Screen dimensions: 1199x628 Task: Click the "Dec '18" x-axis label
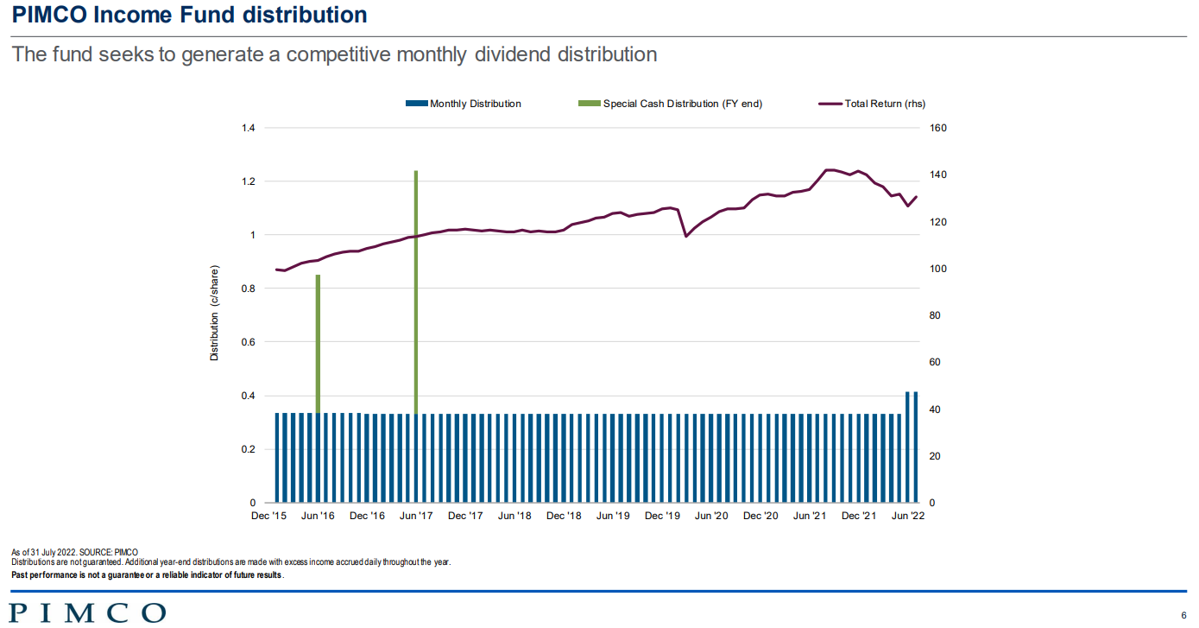[x=564, y=516]
